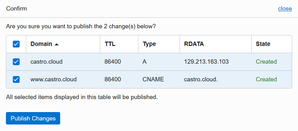Click the 86400 TTL of www.castro.cloud

(113, 79)
